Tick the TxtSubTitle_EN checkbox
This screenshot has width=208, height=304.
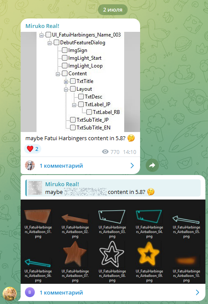tap(73, 128)
